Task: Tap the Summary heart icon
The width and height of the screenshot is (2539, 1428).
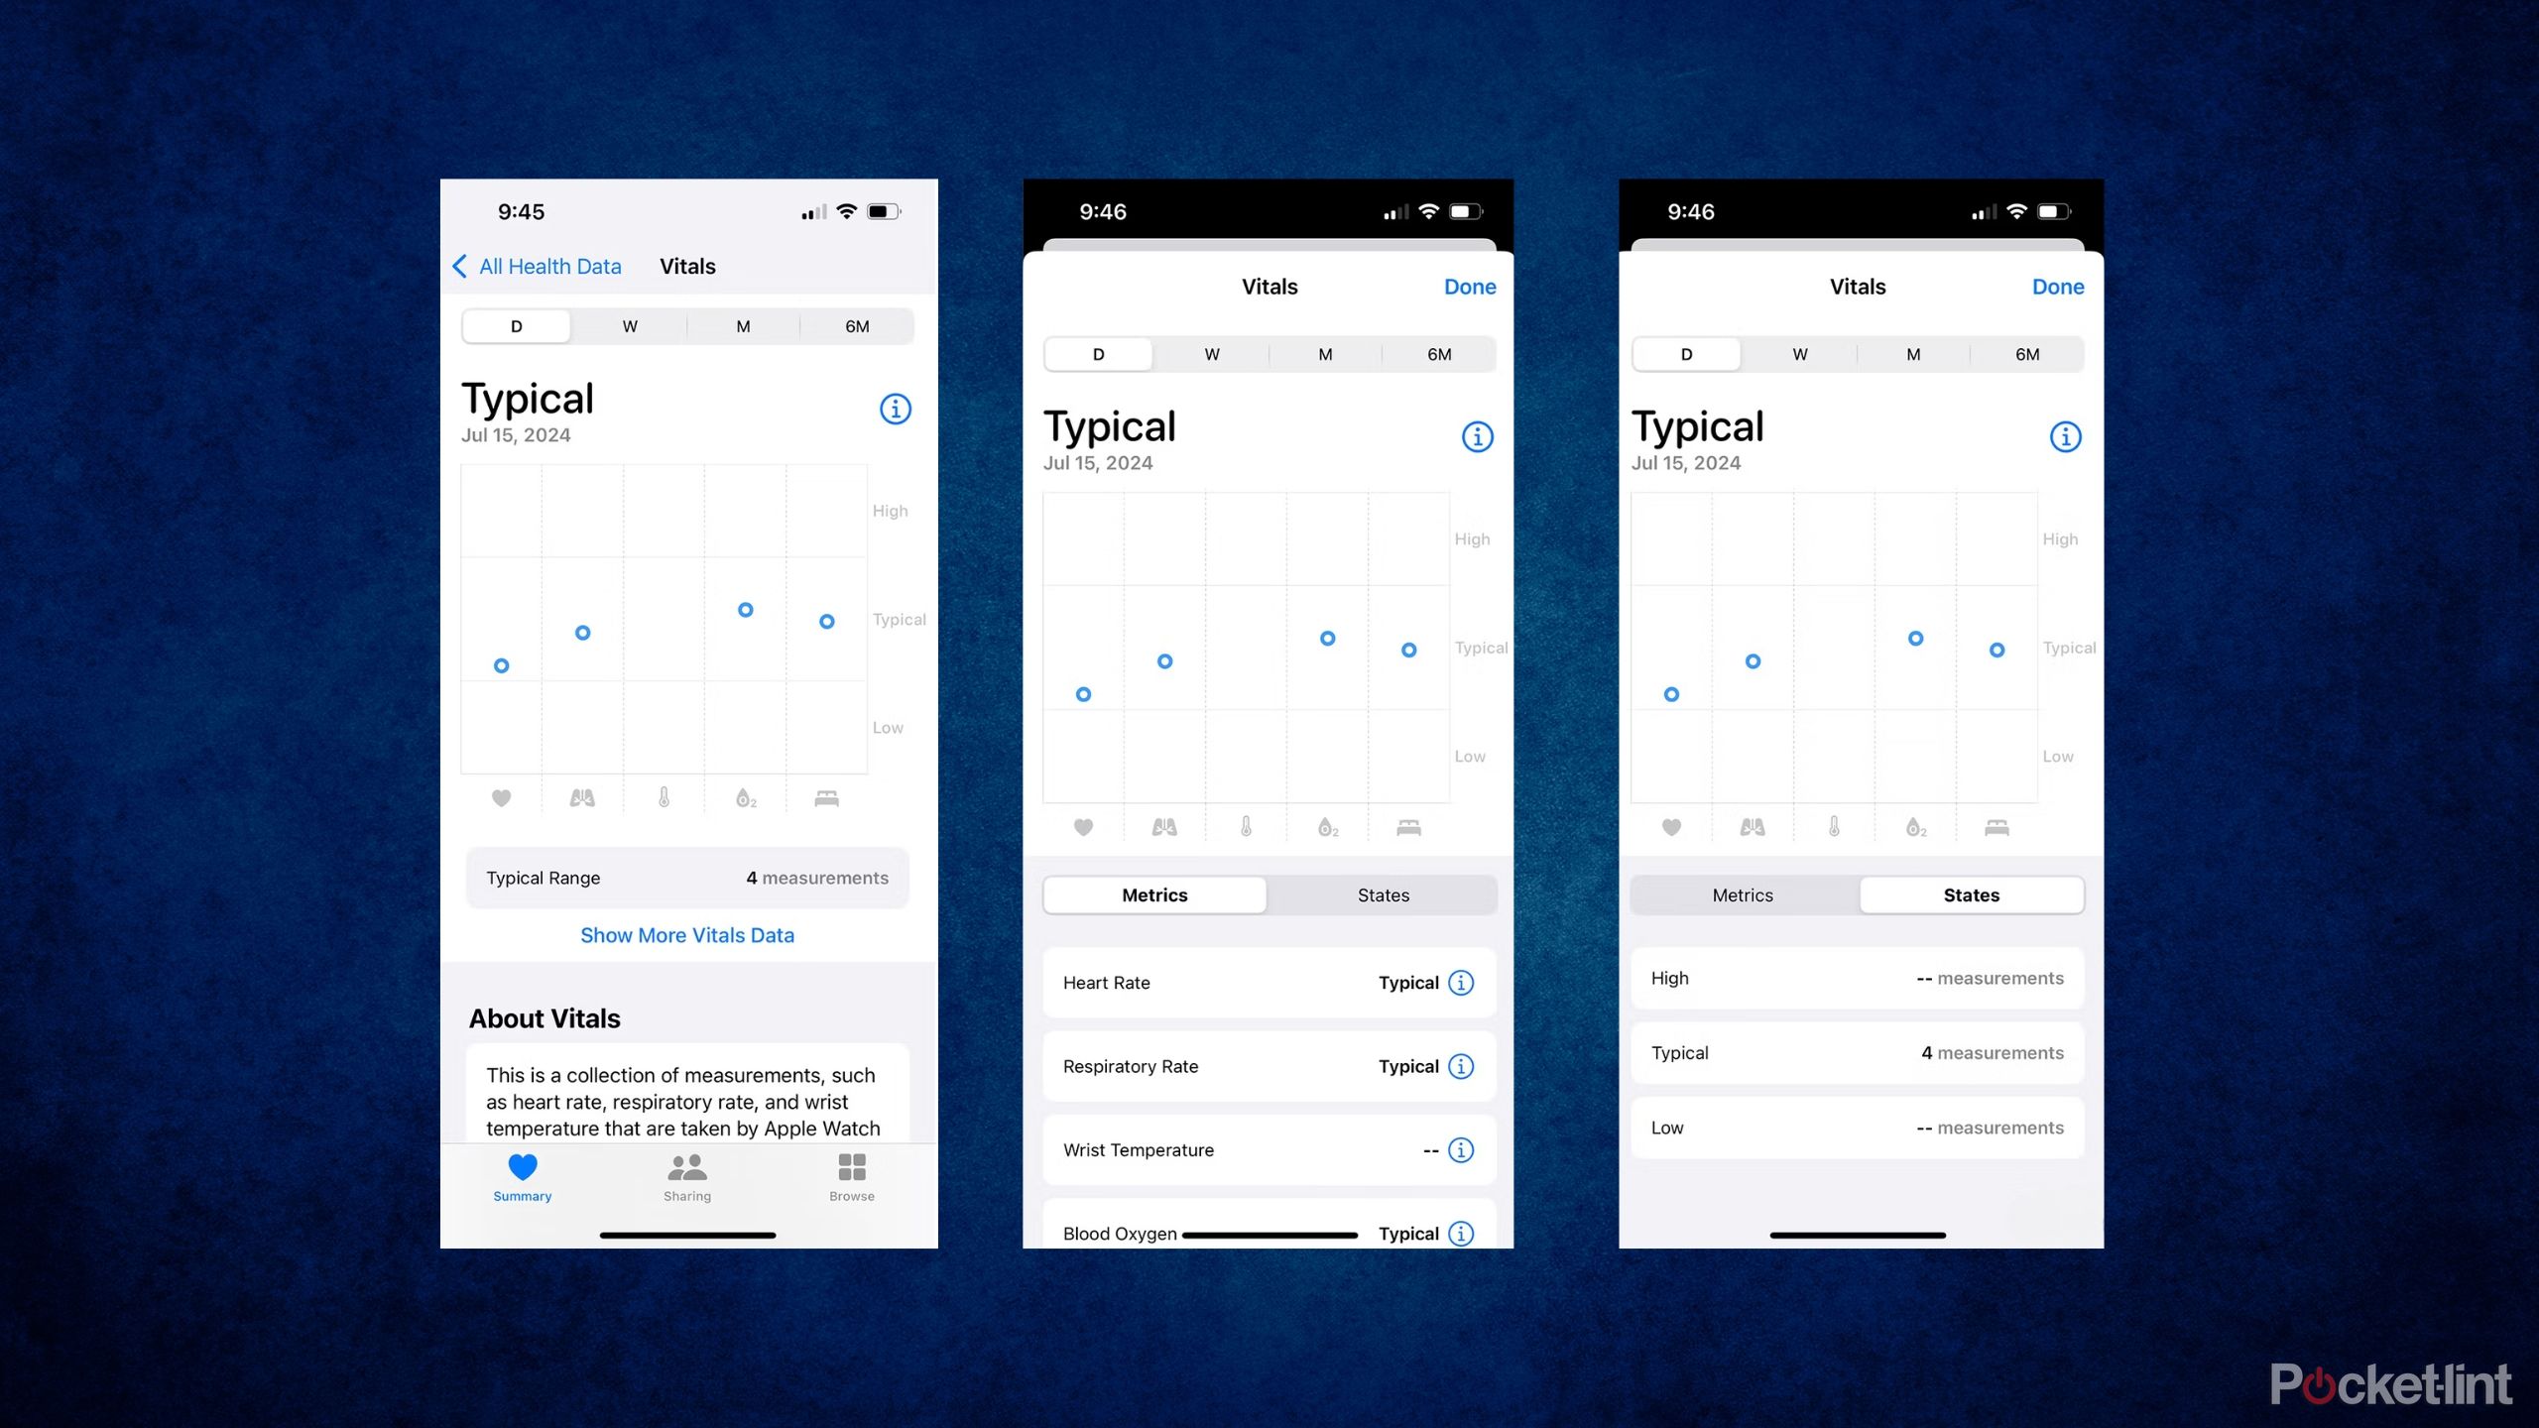Action: click(523, 1165)
